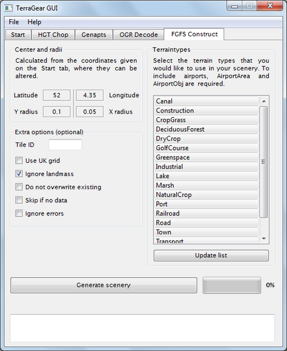
Task: Select the Railroad terrain type
Action: 207,213
